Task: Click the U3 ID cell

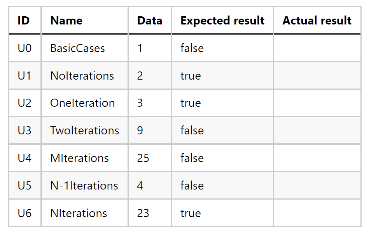Action: [24, 130]
